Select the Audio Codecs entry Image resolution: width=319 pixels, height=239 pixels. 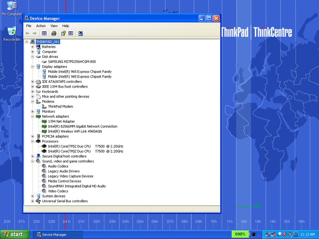(x=58, y=166)
